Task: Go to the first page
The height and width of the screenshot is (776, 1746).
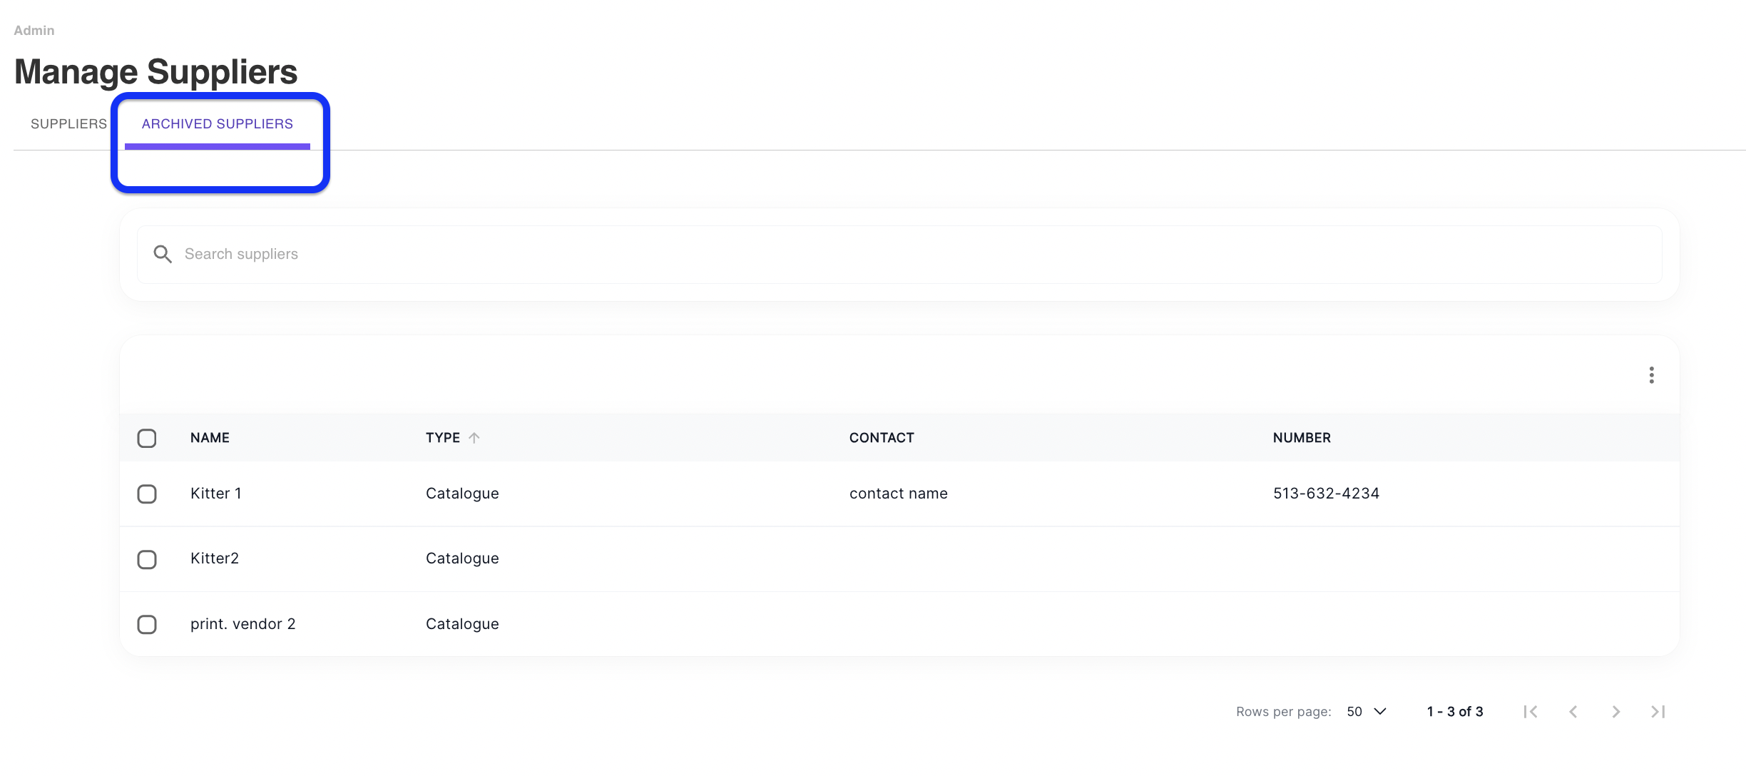Action: point(1530,712)
